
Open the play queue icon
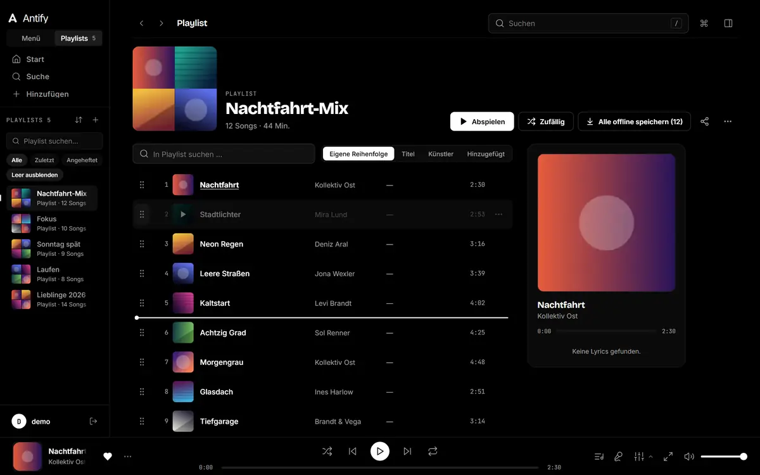click(x=599, y=456)
